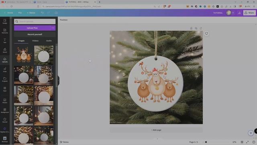Open the Upload files more options dots
The width and height of the screenshot is (257, 145).
[53, 28]
